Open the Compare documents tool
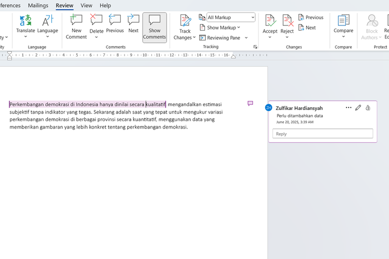Screen dimensions: 389x259 click(343, 24)
